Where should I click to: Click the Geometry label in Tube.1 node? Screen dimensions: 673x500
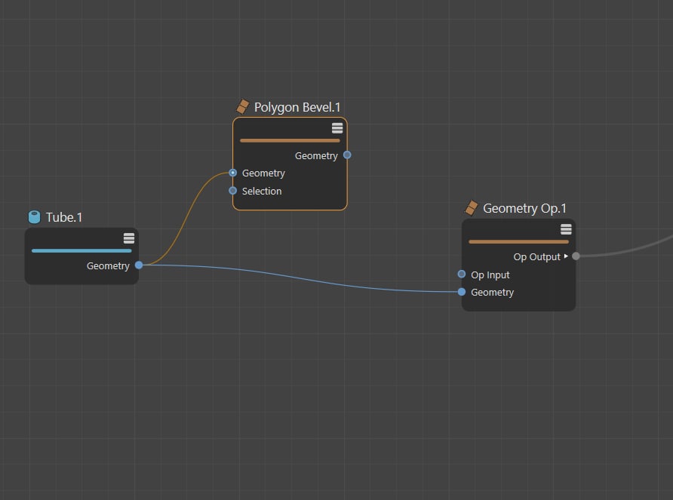click(x=108, y=266)
